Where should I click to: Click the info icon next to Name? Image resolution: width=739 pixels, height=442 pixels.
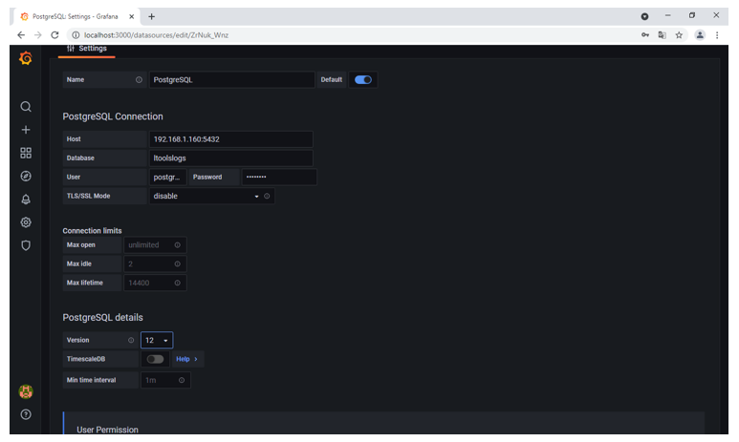(x=139, y=80)
